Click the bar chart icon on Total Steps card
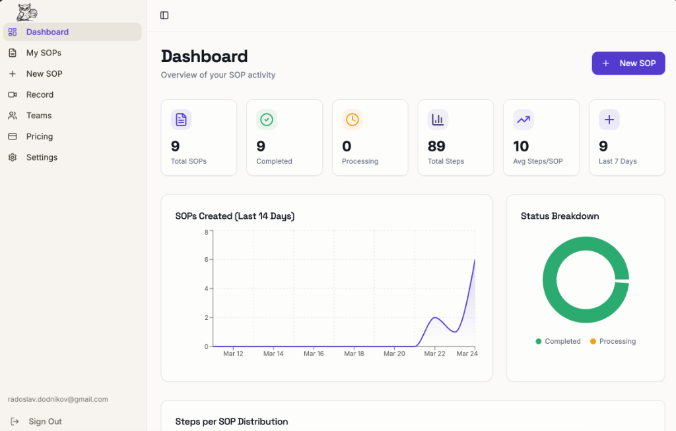The height and width of the screenshot is (431, 676). tap(438, 120)
